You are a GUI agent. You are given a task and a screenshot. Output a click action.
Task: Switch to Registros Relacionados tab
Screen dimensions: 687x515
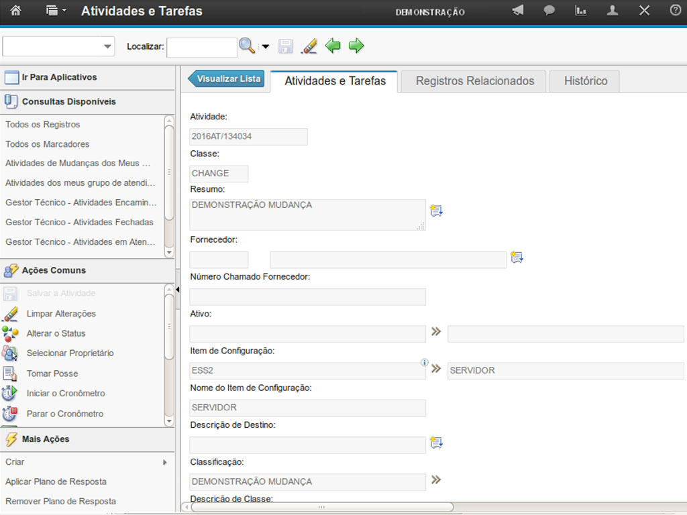474,81
